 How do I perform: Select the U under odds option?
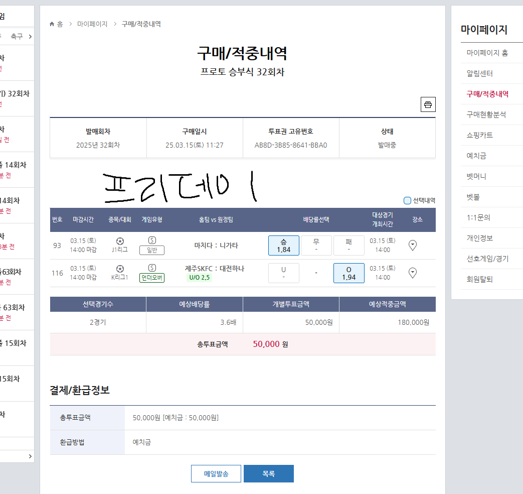pyautogui.click(x=284, y=273)
